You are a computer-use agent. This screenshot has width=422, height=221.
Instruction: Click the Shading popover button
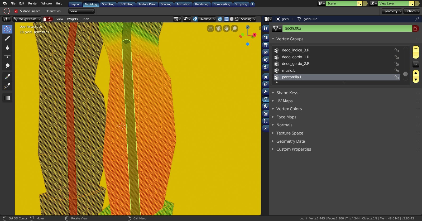tap(248, 19)
